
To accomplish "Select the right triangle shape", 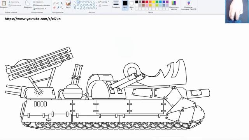I will (x=75, y=5).
